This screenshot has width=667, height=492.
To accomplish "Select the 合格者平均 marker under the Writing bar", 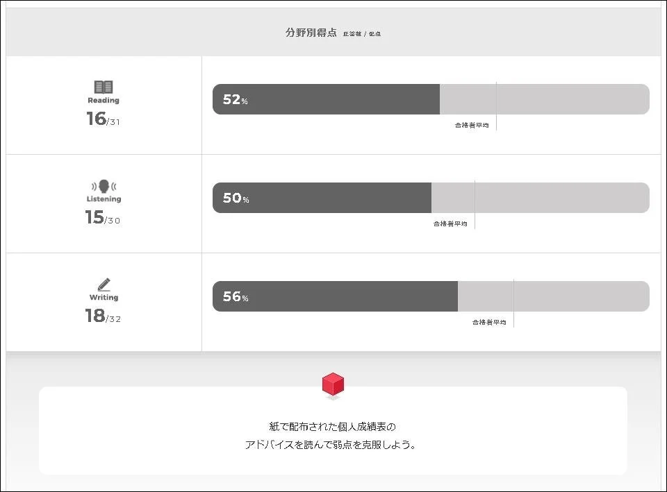I will pyautogui.click(x=489, y=322).
